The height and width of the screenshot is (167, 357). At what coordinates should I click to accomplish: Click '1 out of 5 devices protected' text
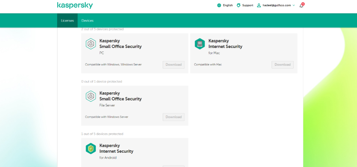pos(102,134)
